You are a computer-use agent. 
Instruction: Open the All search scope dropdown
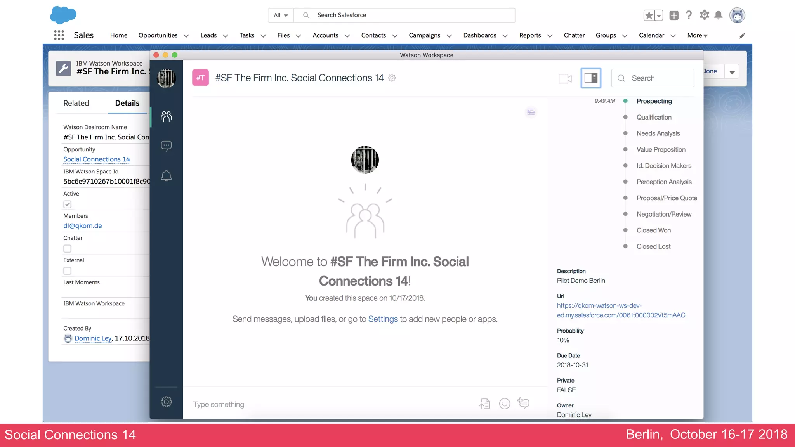281,15
